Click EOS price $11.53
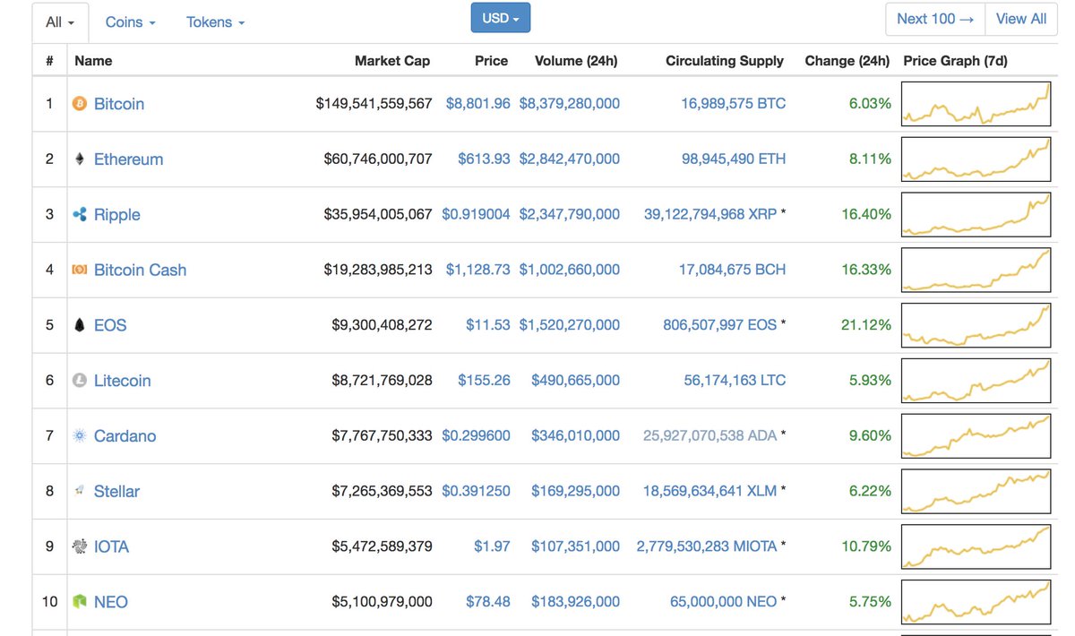 (488, 325)
